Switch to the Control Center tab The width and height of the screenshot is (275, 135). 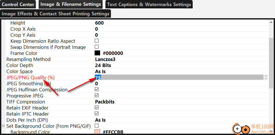18,4
